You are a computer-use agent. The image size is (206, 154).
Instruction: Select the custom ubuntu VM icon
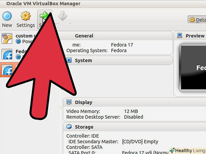click(7, 38)
